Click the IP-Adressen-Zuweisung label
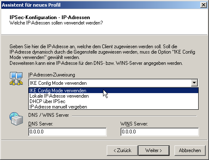The image size is (209, 160). pyautogui.click(x=52, y=75)
